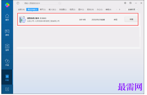147x95 pixels.
Task: Open the 浏览器(1) category tab
Action: [x=63, y=10]
